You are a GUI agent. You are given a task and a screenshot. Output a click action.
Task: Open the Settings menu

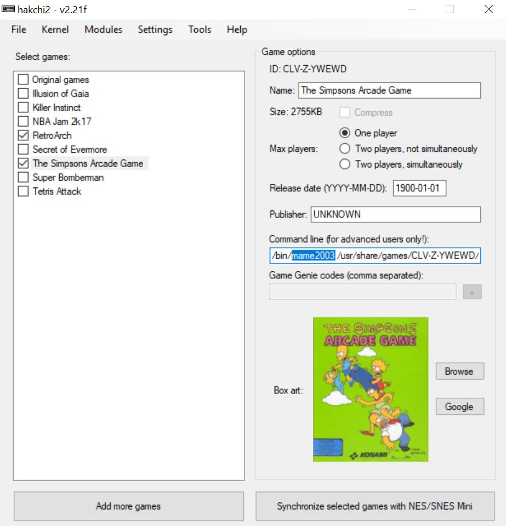click(x=155, y=30)
